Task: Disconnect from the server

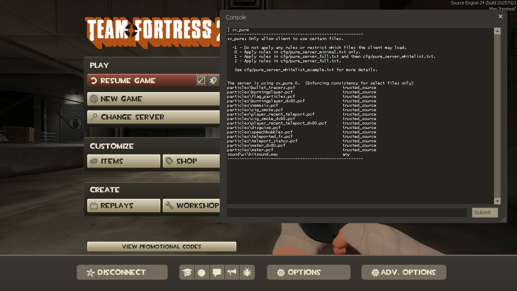Action: click(122, 272)
